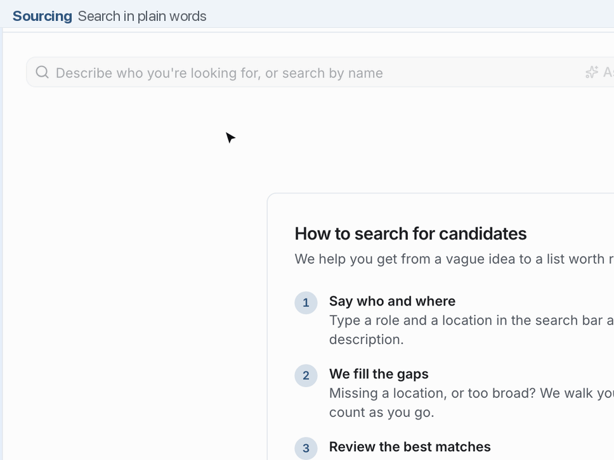Click the 'Search in plain words' subtitle
614x460 pixels.
142,16
